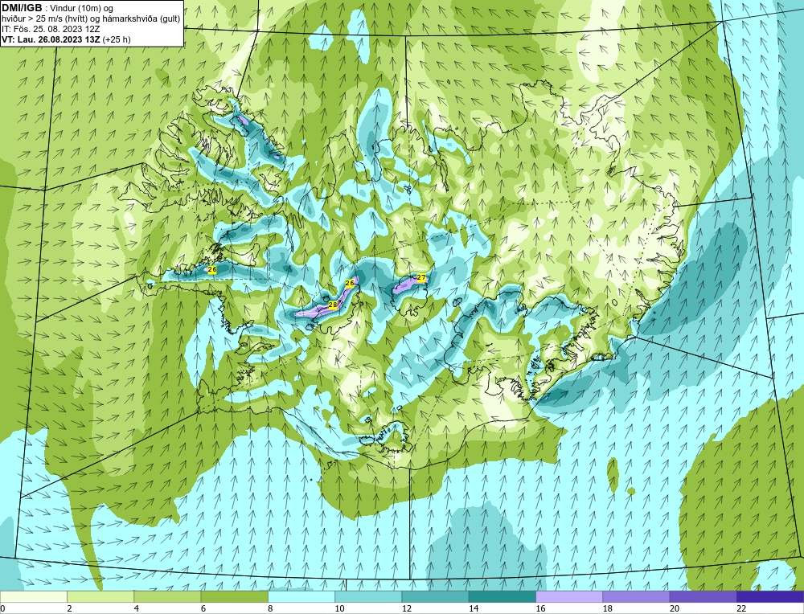
Task: Click legend scale value 12
Action: click(x=406, y=608)
